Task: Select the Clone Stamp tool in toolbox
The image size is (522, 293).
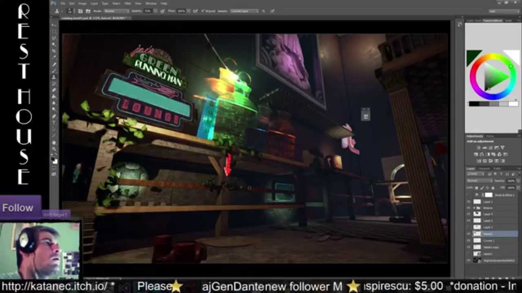Action: click(54, 77)
